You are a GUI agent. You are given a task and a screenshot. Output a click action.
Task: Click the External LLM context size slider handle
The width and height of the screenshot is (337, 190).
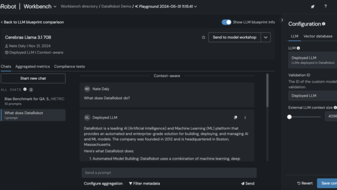(289, 117)
